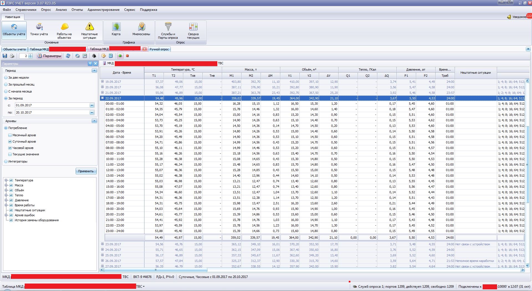Toggle Суточный архив checkbox

(x=10, y=142)
